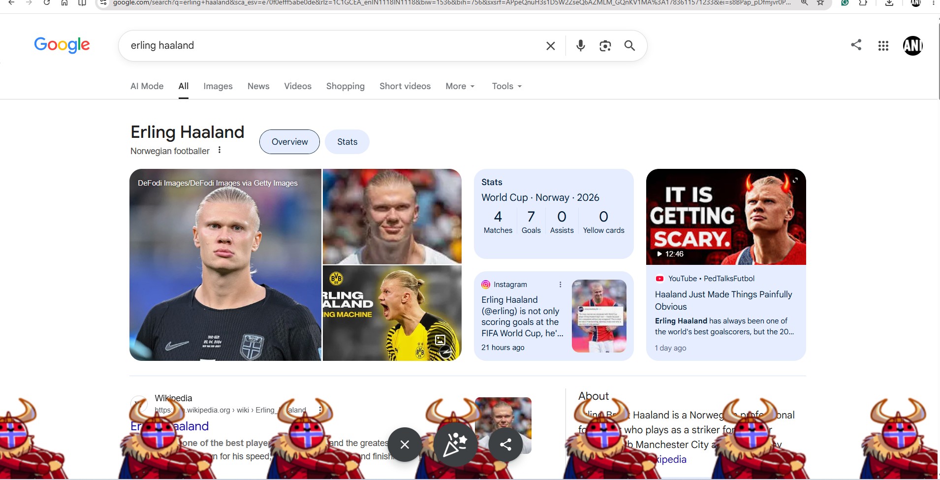This screenshot has height=480, width=940.
Task: Play the IT IS GETTING SCARY video thumbnail
Action: pos(726,217)
